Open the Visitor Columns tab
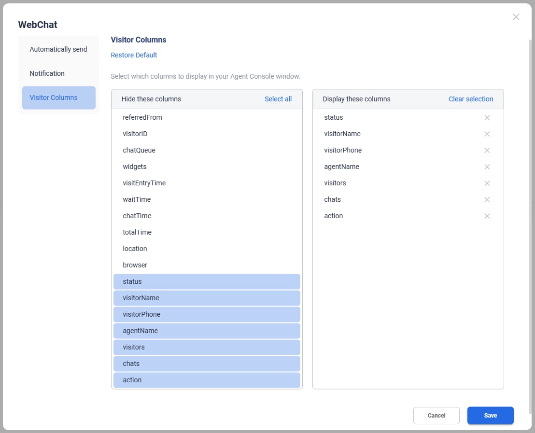 [x=54, y=98]
